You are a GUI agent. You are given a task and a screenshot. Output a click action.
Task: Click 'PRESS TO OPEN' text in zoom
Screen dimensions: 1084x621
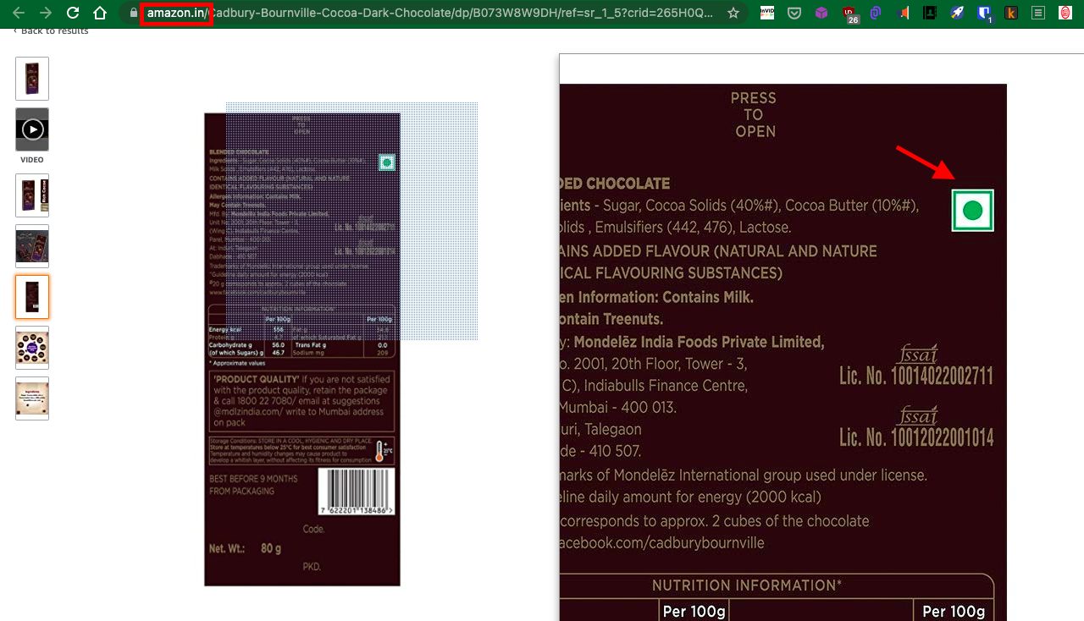pos(754,115)
